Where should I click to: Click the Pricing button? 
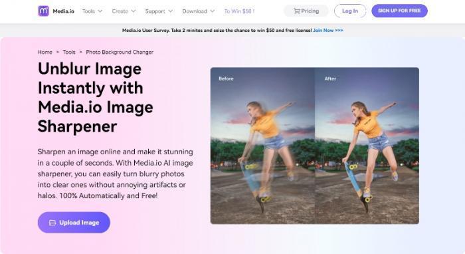306,11
